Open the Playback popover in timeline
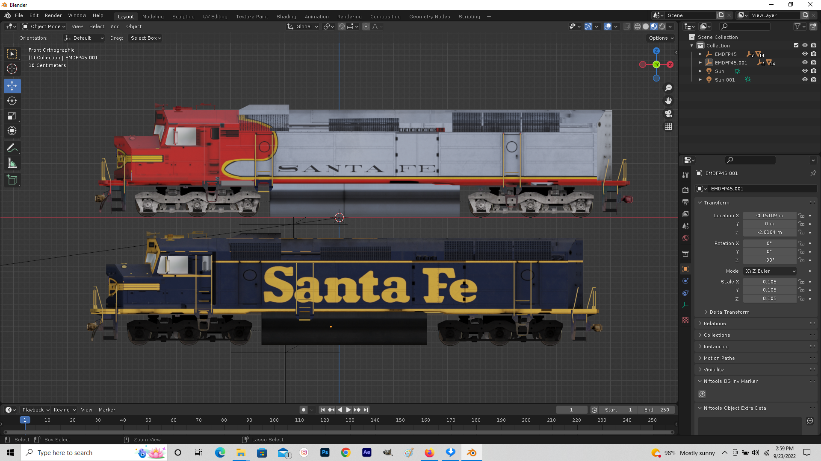821x461 pixels. click(x=35, y=410)
